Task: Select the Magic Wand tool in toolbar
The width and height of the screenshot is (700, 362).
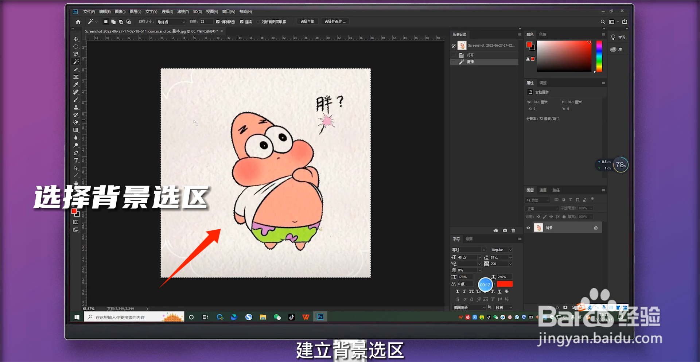Action: 76,62
